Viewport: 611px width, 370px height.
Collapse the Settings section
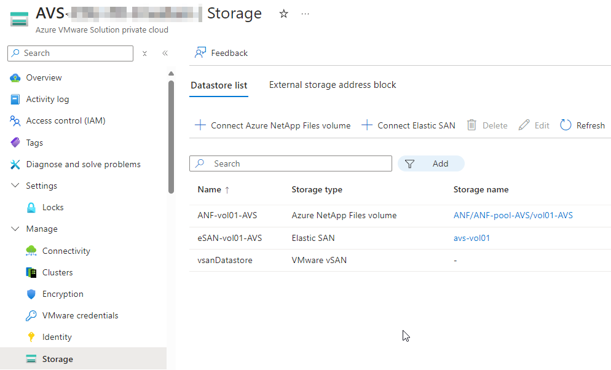(x=15, y=186)
